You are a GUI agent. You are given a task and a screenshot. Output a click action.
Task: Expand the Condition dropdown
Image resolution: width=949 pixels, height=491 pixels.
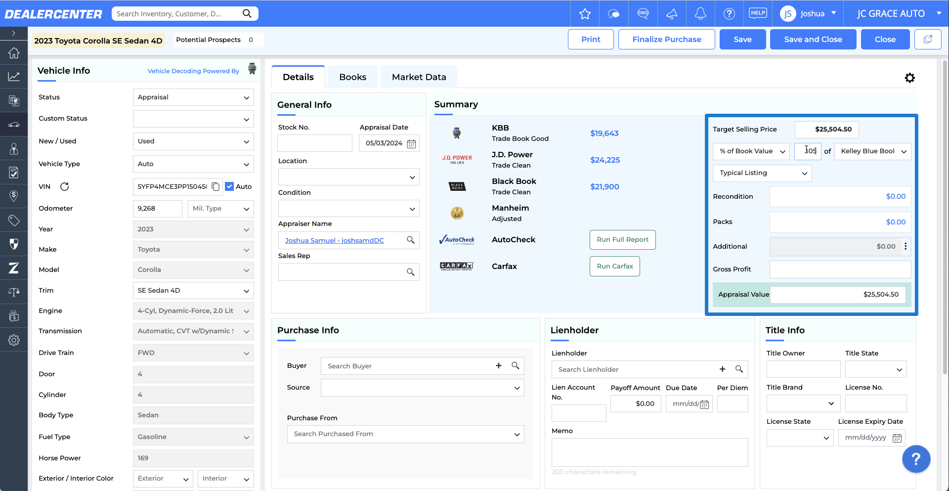tap(348, 209)
